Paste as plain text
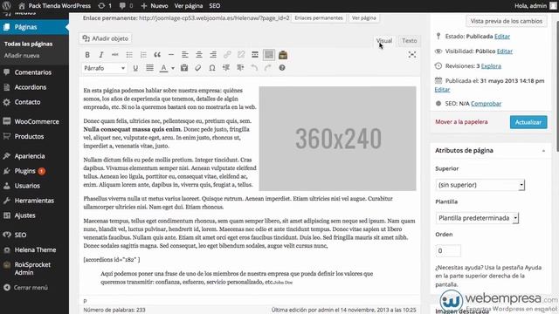Screen dimensions: 559x314 pos(184,68)
